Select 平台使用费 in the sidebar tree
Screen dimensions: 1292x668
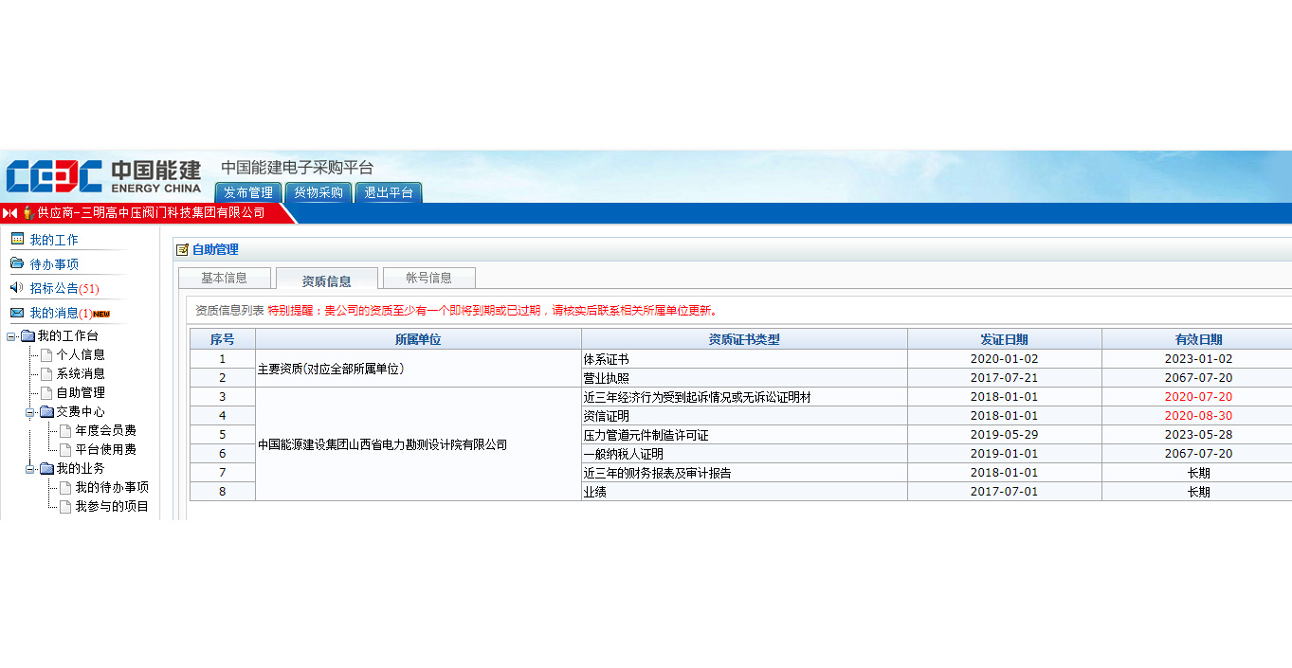point(106,449)
